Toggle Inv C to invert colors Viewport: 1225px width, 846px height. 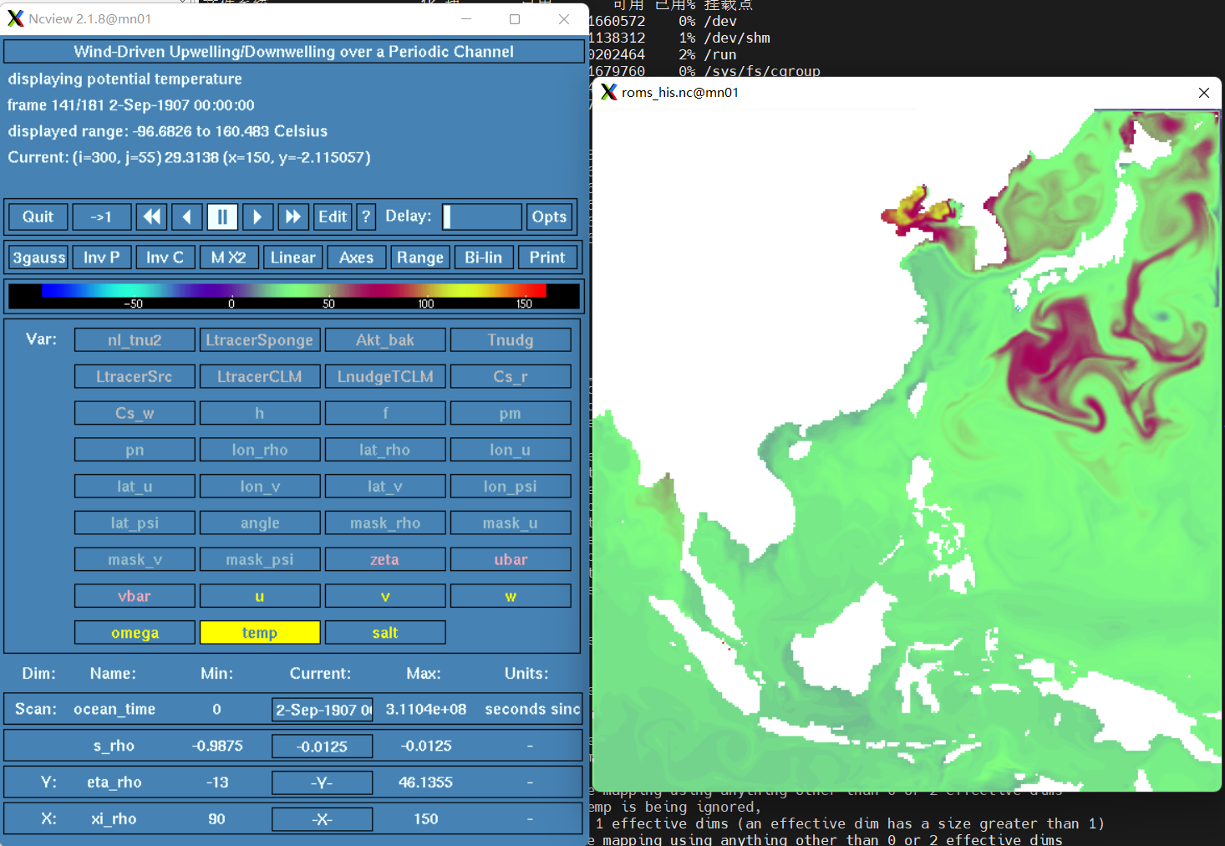tap(165, 257)
